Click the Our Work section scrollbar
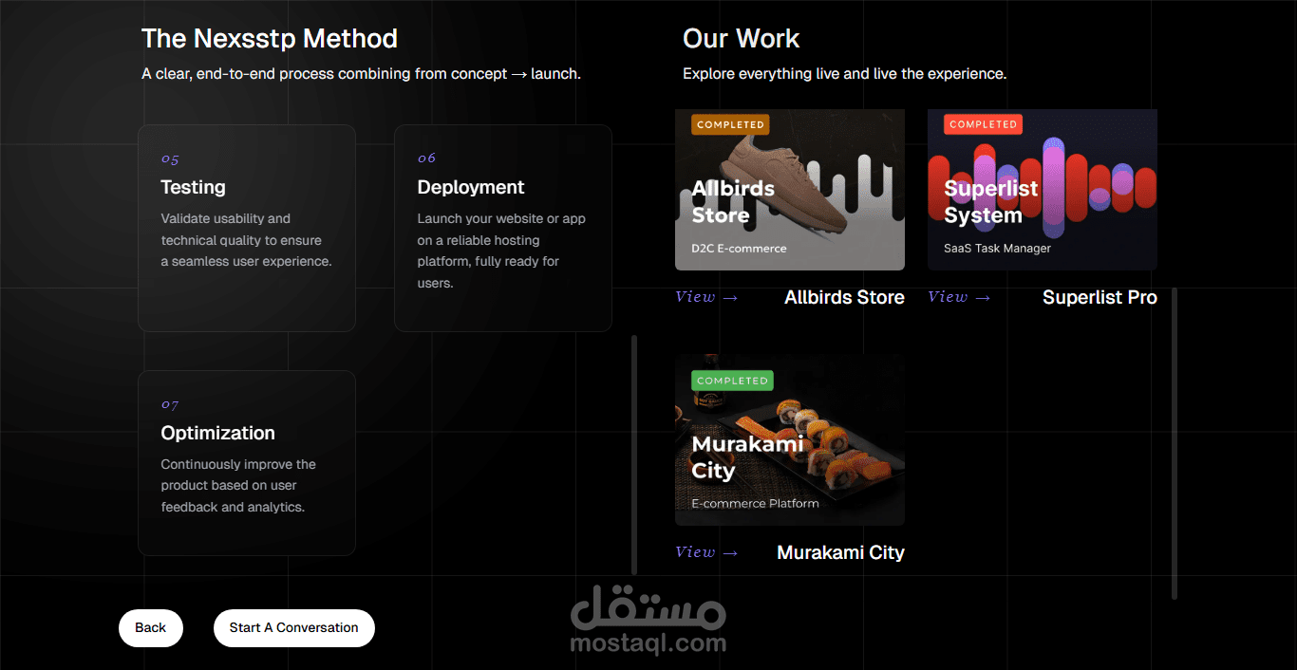This screenshot has width=1297, height=670. tap(1175, 444)
